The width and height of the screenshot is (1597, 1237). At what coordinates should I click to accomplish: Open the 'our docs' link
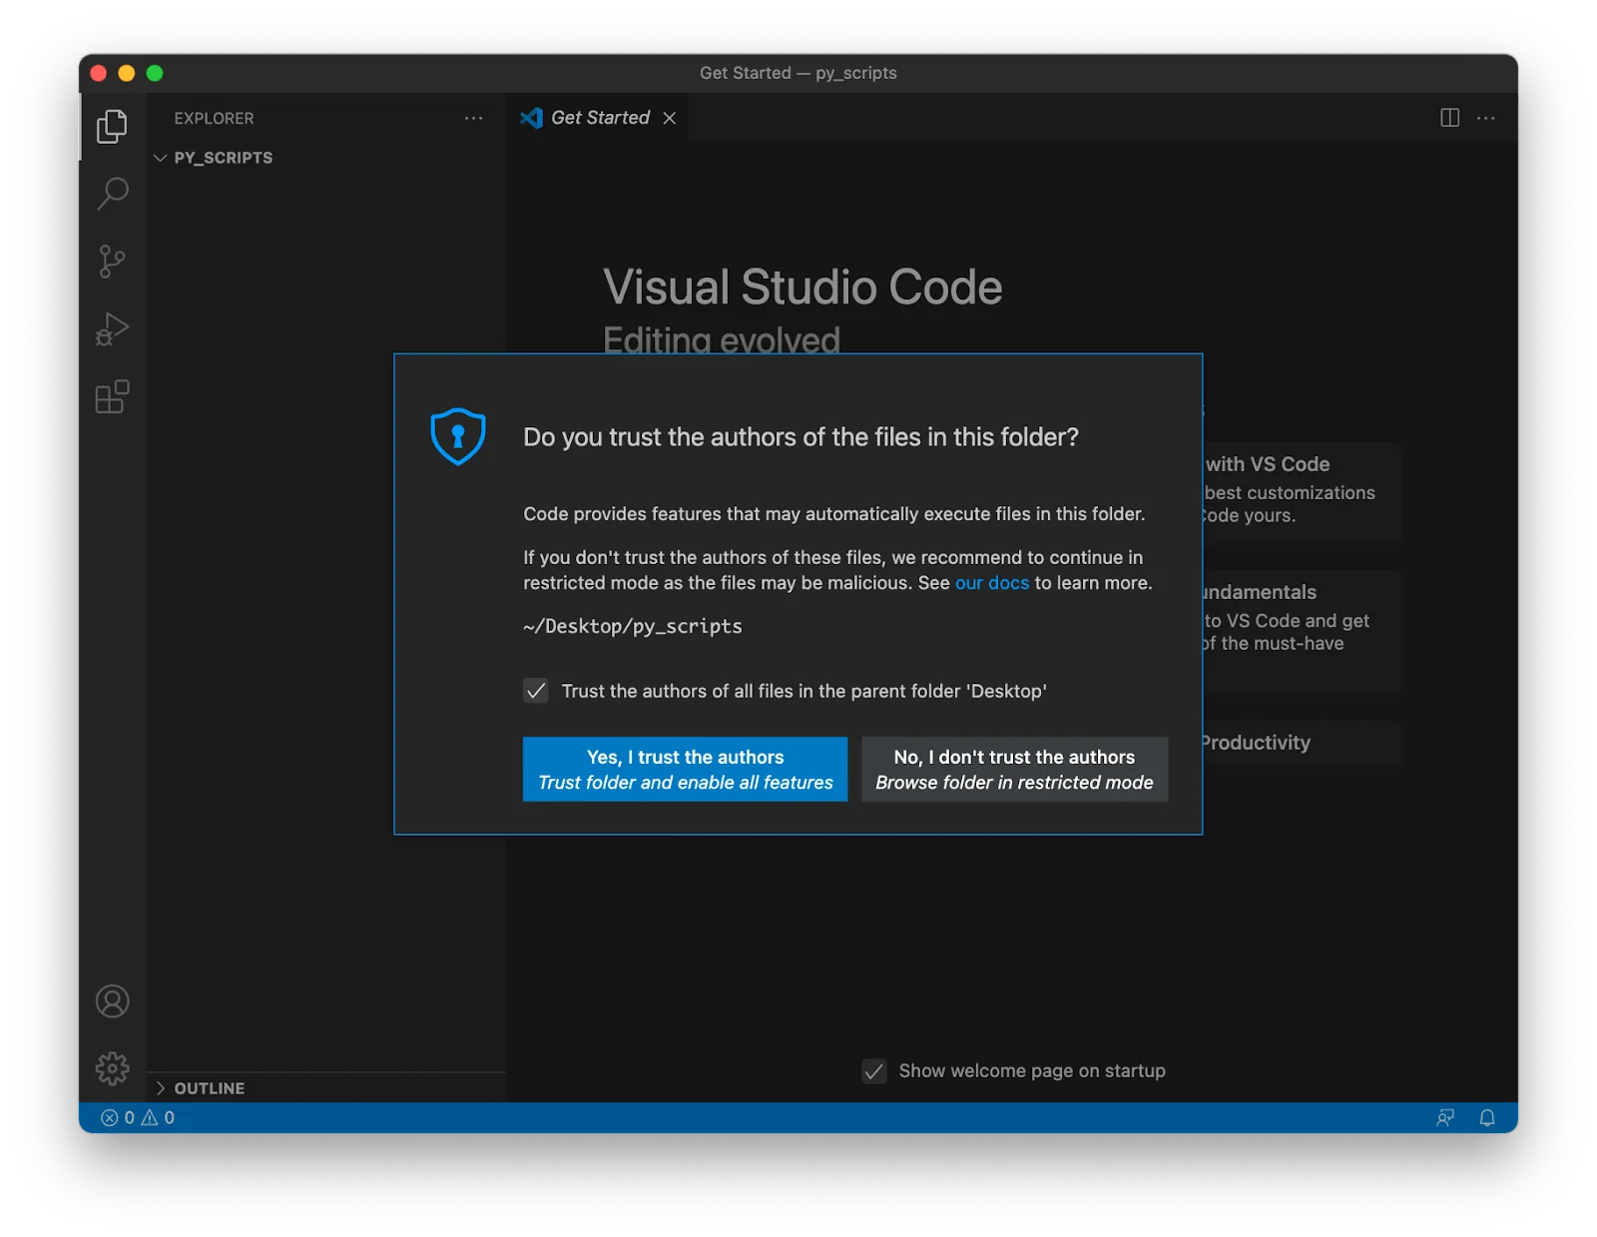(991, 583)
